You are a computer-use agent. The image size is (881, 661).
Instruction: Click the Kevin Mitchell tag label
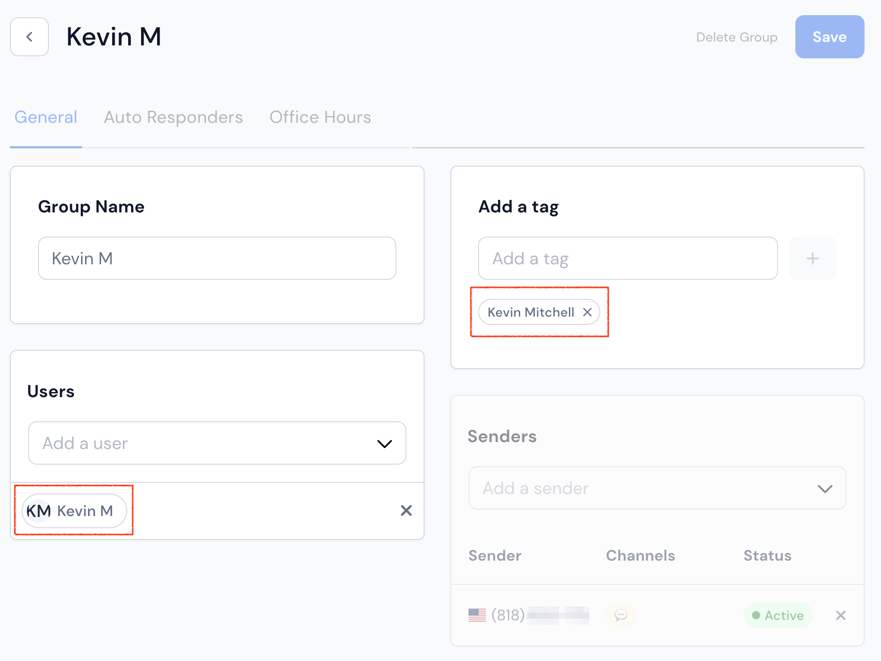531,312
